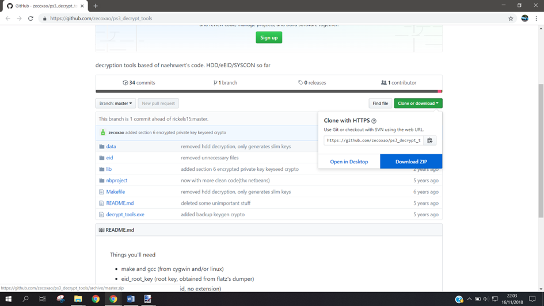The height and width of the screenshot is (306, 544).
Task: Open commit 'added backup keygen crypto'
Action: (x=212, y=215)
